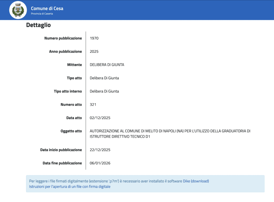
Task: Click the Dike software download link
Action: [x=200, y=181]
